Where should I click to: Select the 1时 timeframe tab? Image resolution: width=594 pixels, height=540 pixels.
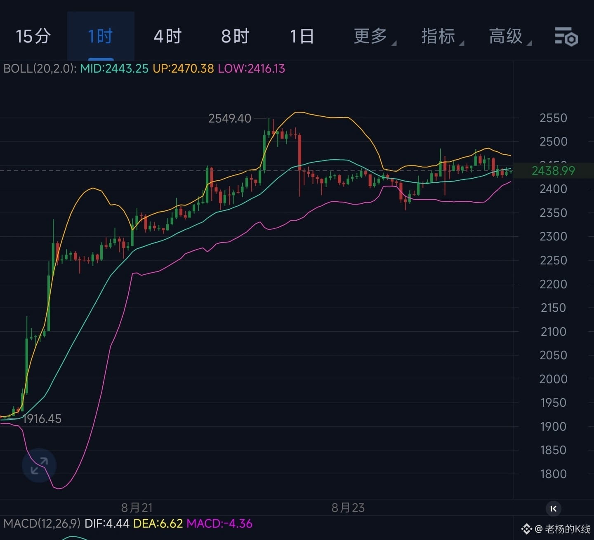100,36
